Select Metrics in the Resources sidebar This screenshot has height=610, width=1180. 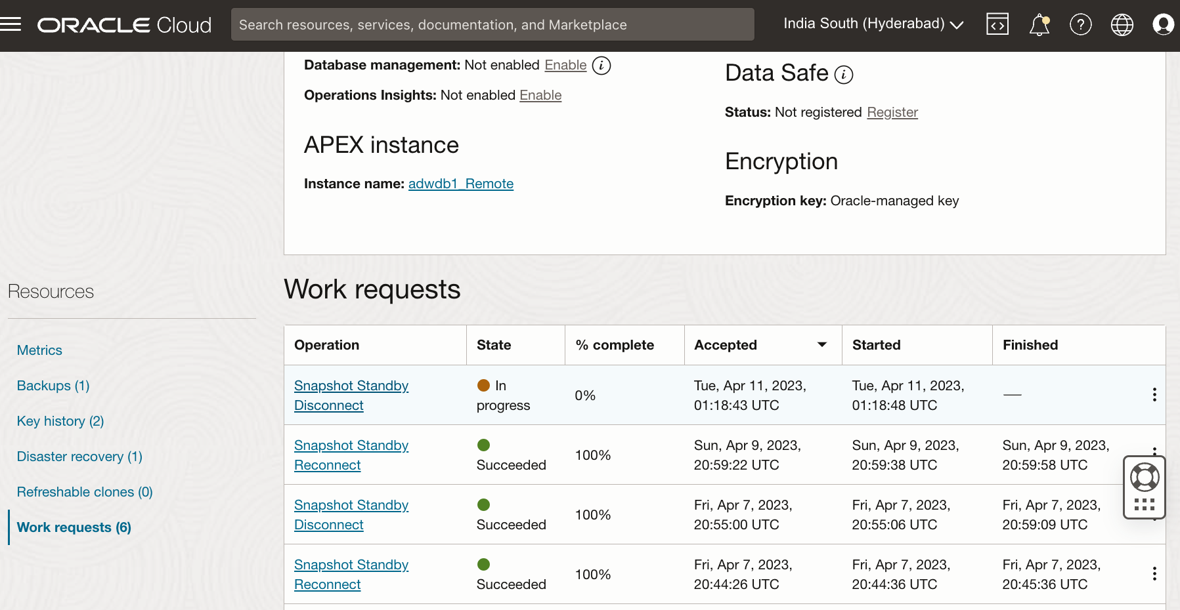click(39, 350)
